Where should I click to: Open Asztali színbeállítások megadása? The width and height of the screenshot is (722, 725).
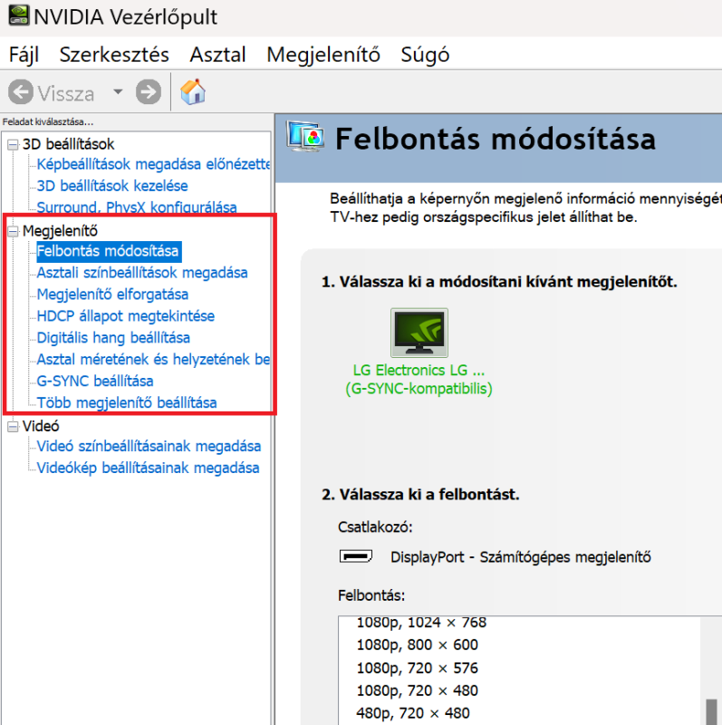(x=142, y=273)
